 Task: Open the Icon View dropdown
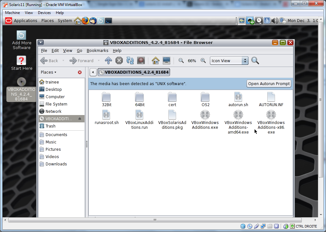point(229,61)
